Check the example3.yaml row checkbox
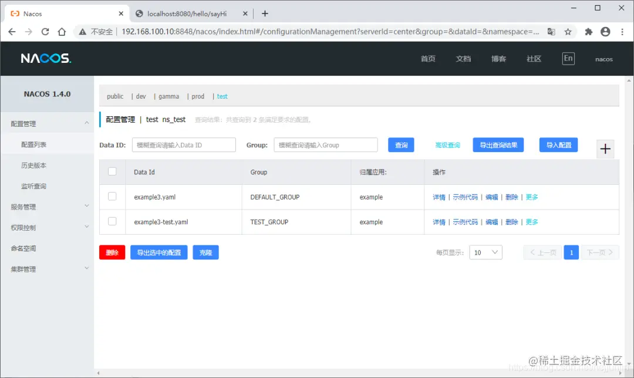The width and height of the screenshot is (634, 378). point(112,197)
